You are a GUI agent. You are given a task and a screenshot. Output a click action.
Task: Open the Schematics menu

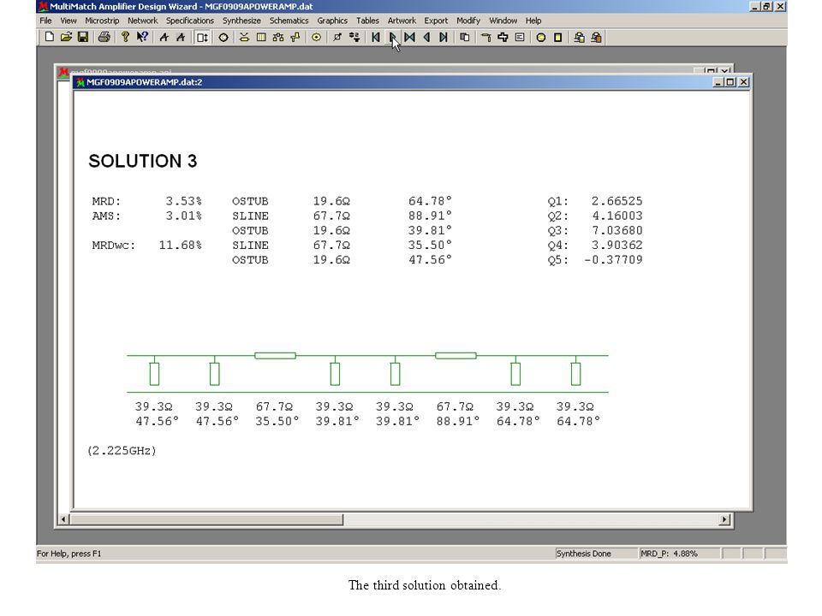289,21
